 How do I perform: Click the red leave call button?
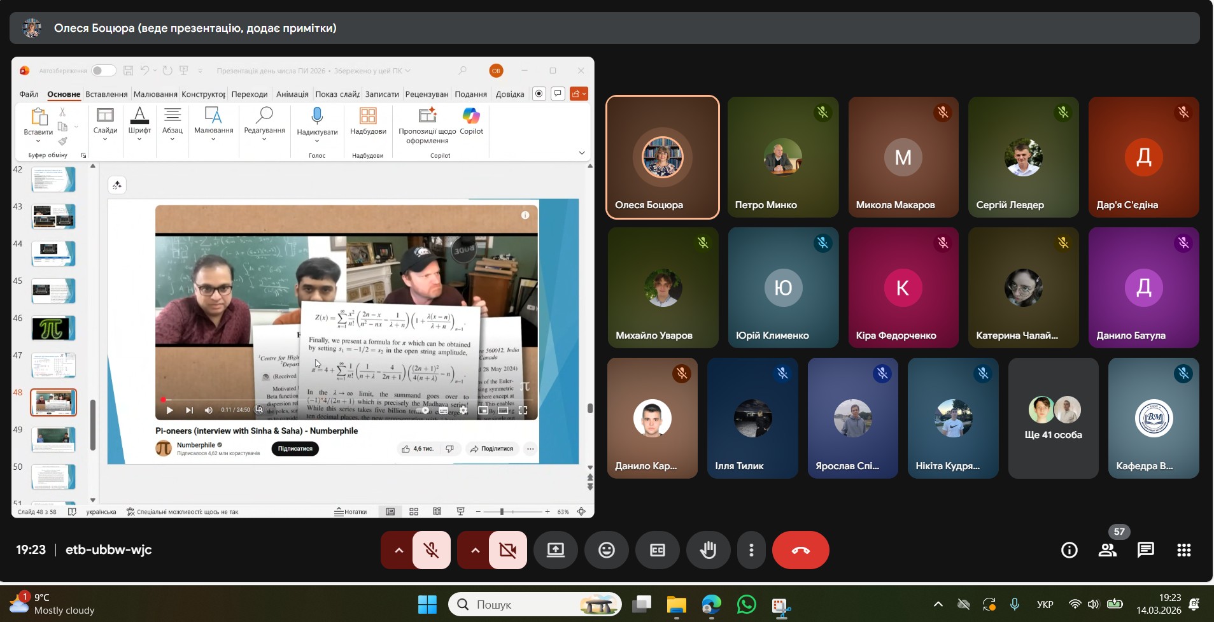800,550
